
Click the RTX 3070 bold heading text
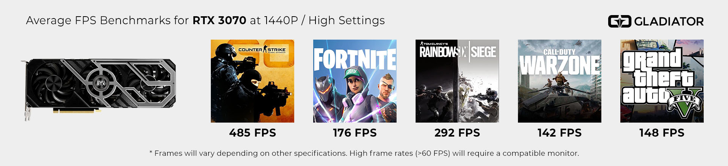220,20
